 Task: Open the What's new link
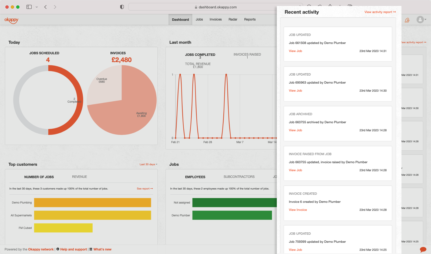(102, 249)
